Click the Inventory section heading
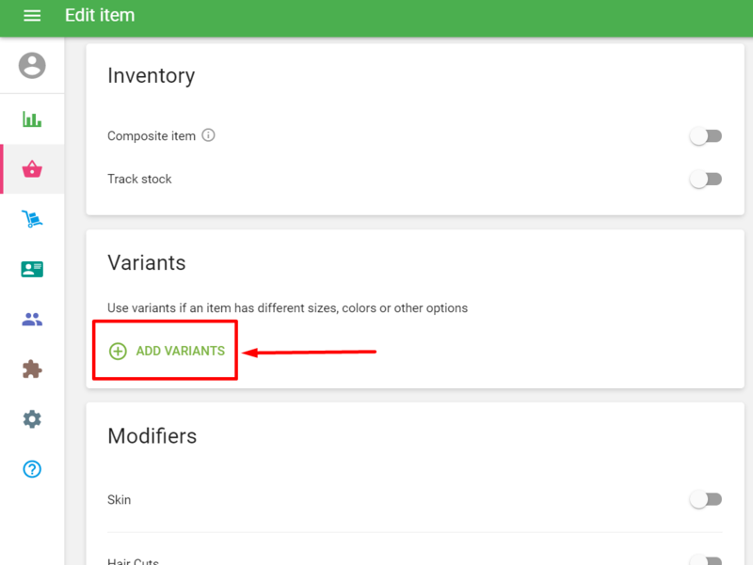This screenshot has width=753, height=565. tap(151, 76)
